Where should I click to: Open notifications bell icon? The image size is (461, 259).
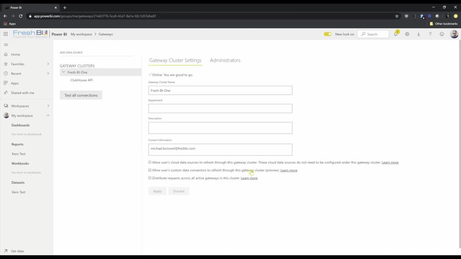396,34
